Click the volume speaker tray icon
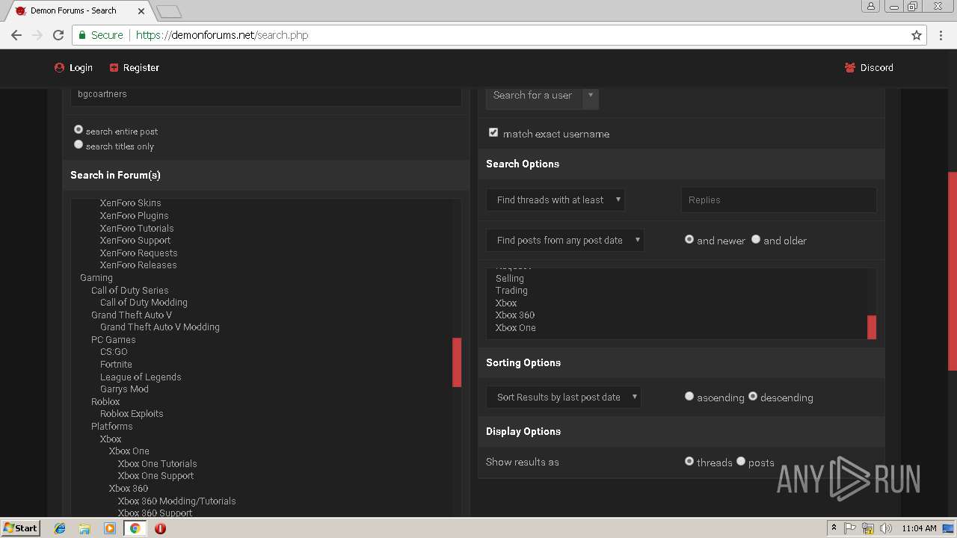Screen dimensions: 957x538 (x=886, y=528)
